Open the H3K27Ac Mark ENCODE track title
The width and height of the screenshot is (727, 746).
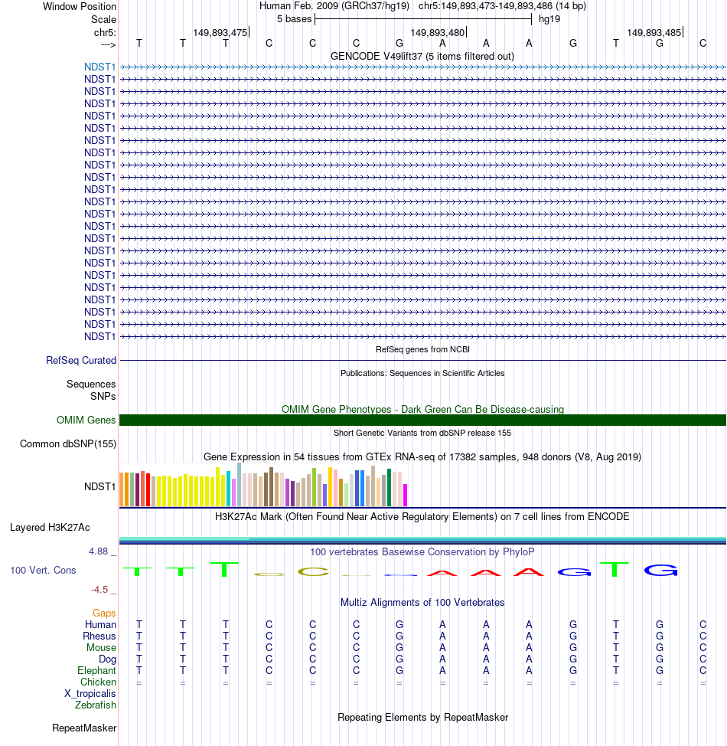coord(422,517)
